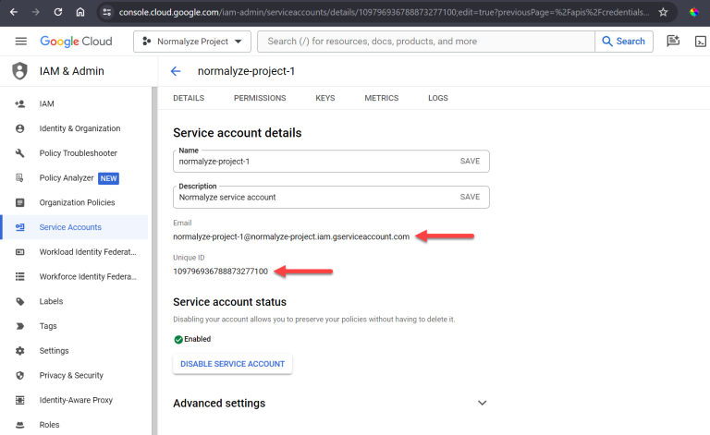Open the Cloud Shell terminal icon
The height and width of the screenshot is (435, 710).
[x=701, y=42]
